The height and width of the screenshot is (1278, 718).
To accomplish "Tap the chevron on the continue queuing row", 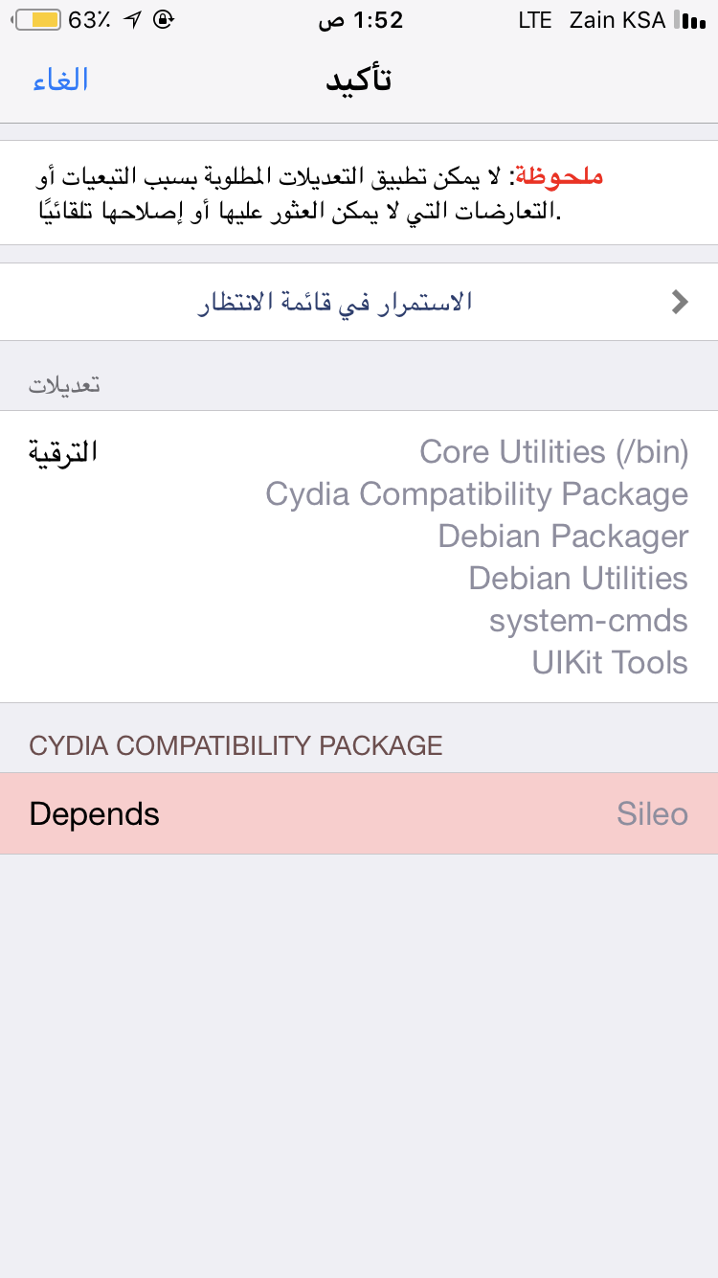I will 680,303.
